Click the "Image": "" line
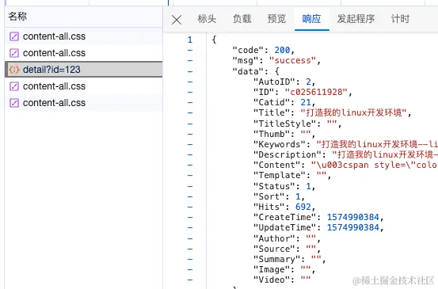This screenshot has height=289, width=438. (x=284, y=269)
